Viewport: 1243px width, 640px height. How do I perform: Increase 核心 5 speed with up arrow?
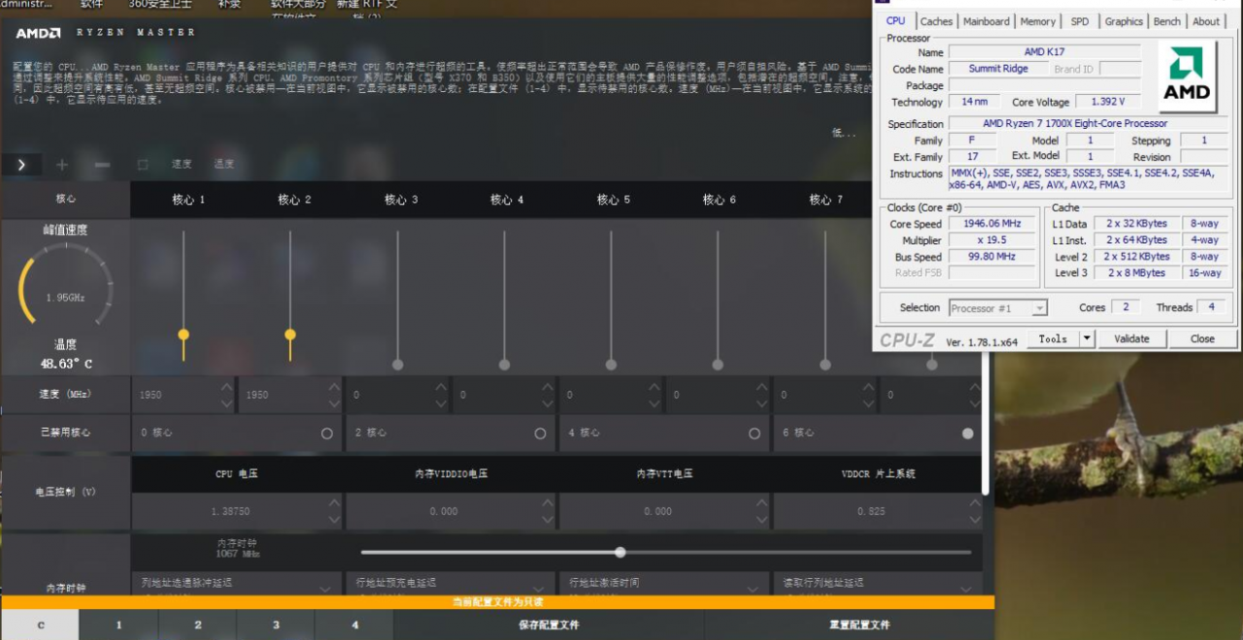[x=655, y=387]
